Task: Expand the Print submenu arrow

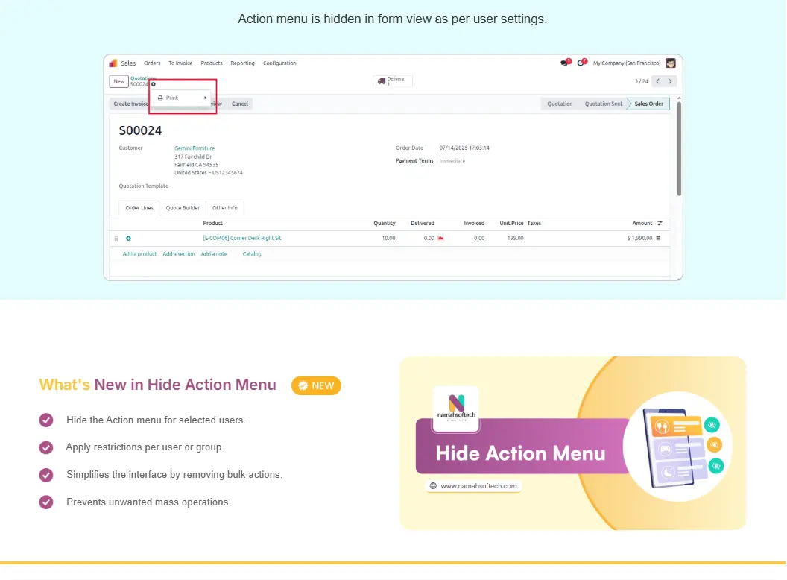Action: (x=206, y=98)
